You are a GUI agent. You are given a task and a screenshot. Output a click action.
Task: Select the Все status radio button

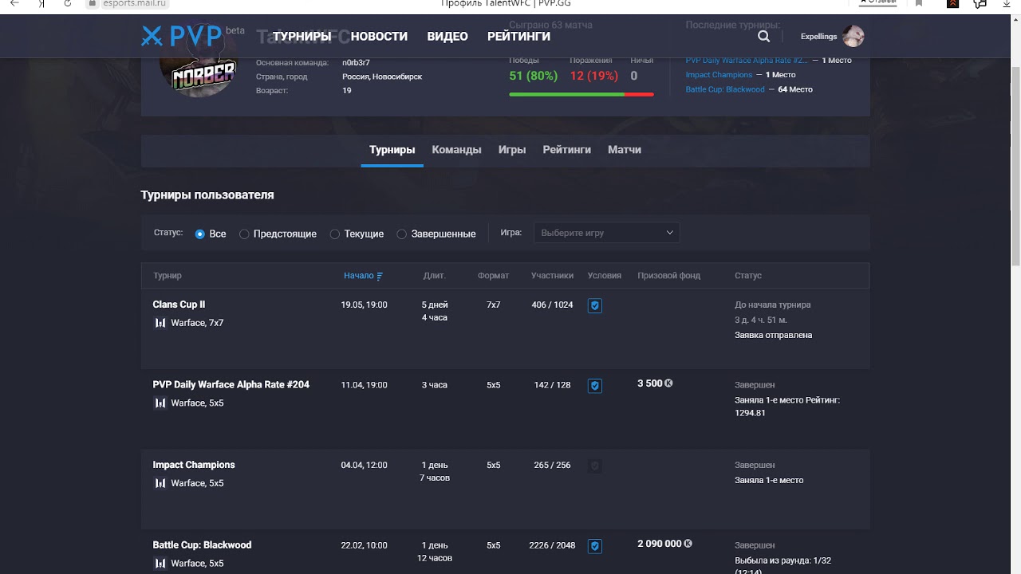click(200, 234)
